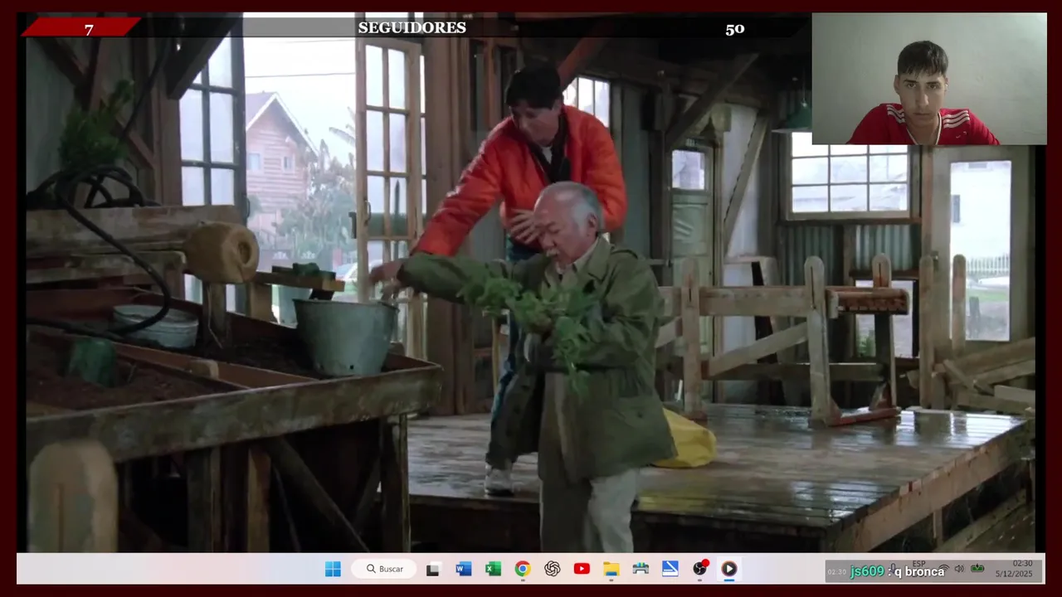Screen dimensions: 1062x597
Task: Launch Microsoft Excel from the taskbar
Action: (x=493, y=569)
